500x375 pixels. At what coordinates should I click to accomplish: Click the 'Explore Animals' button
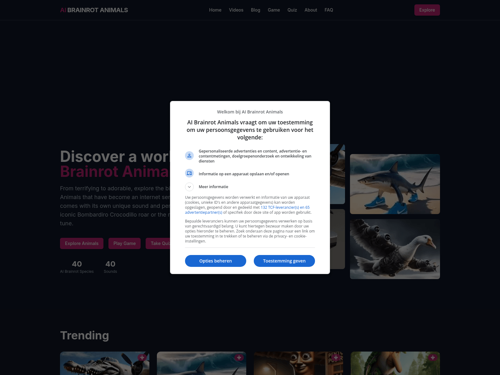(x=82, y=243)
